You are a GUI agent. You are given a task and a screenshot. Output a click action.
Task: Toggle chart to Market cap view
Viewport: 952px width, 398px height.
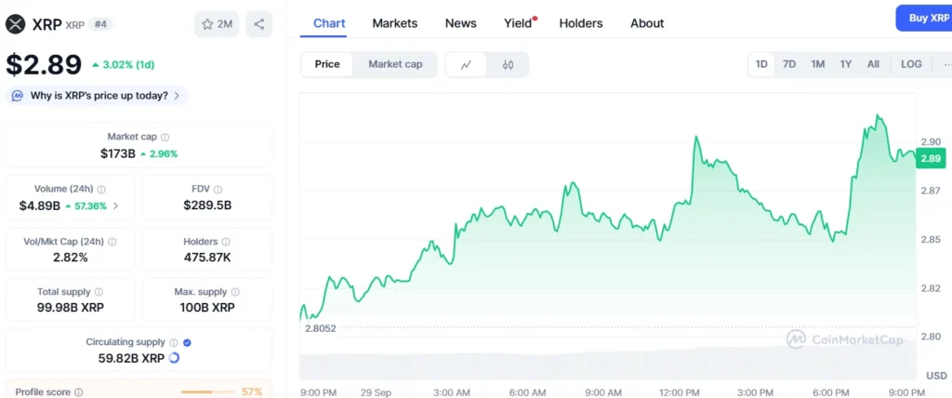(395, 64)
